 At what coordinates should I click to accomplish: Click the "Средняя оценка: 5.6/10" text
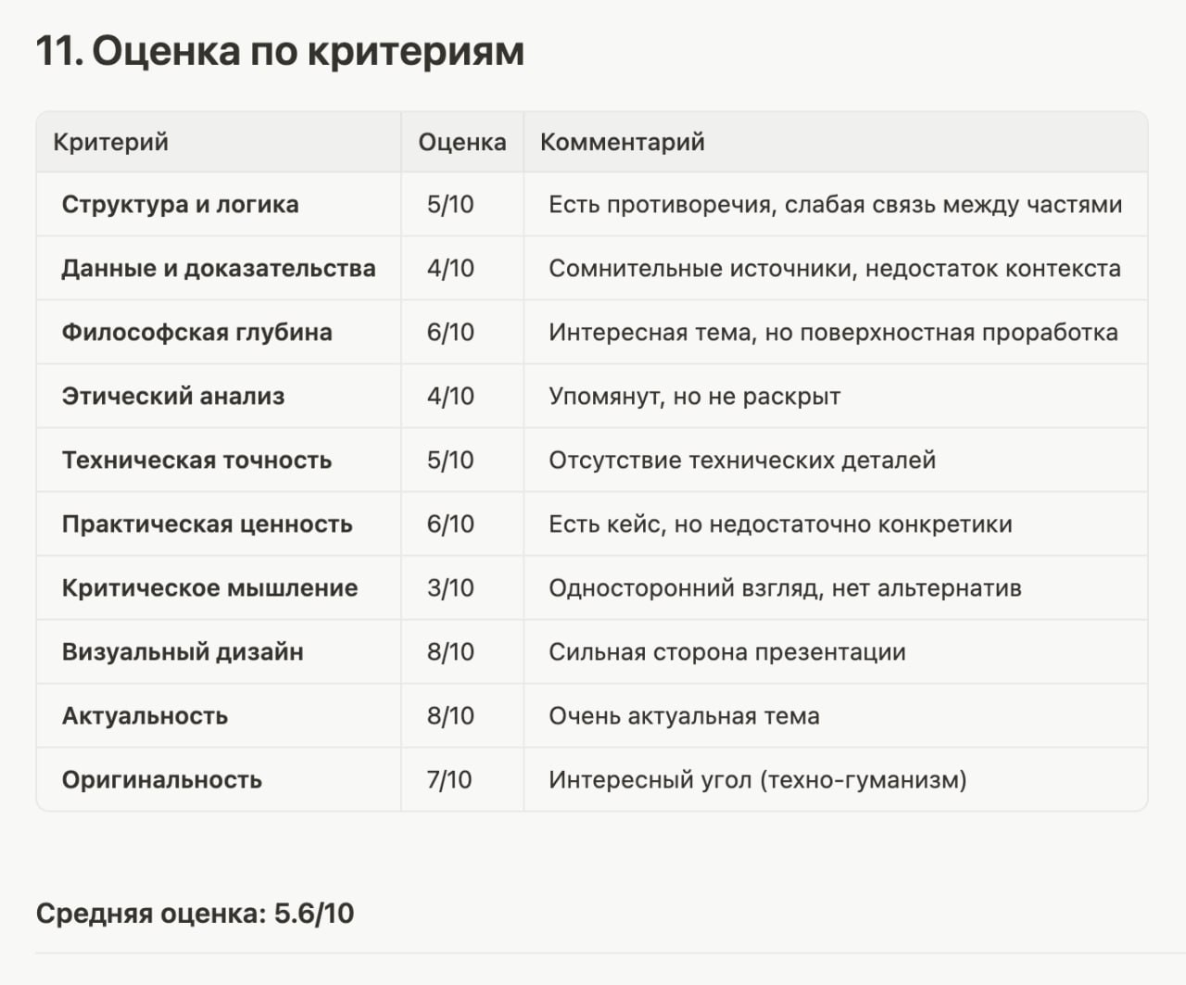(195, 914)
